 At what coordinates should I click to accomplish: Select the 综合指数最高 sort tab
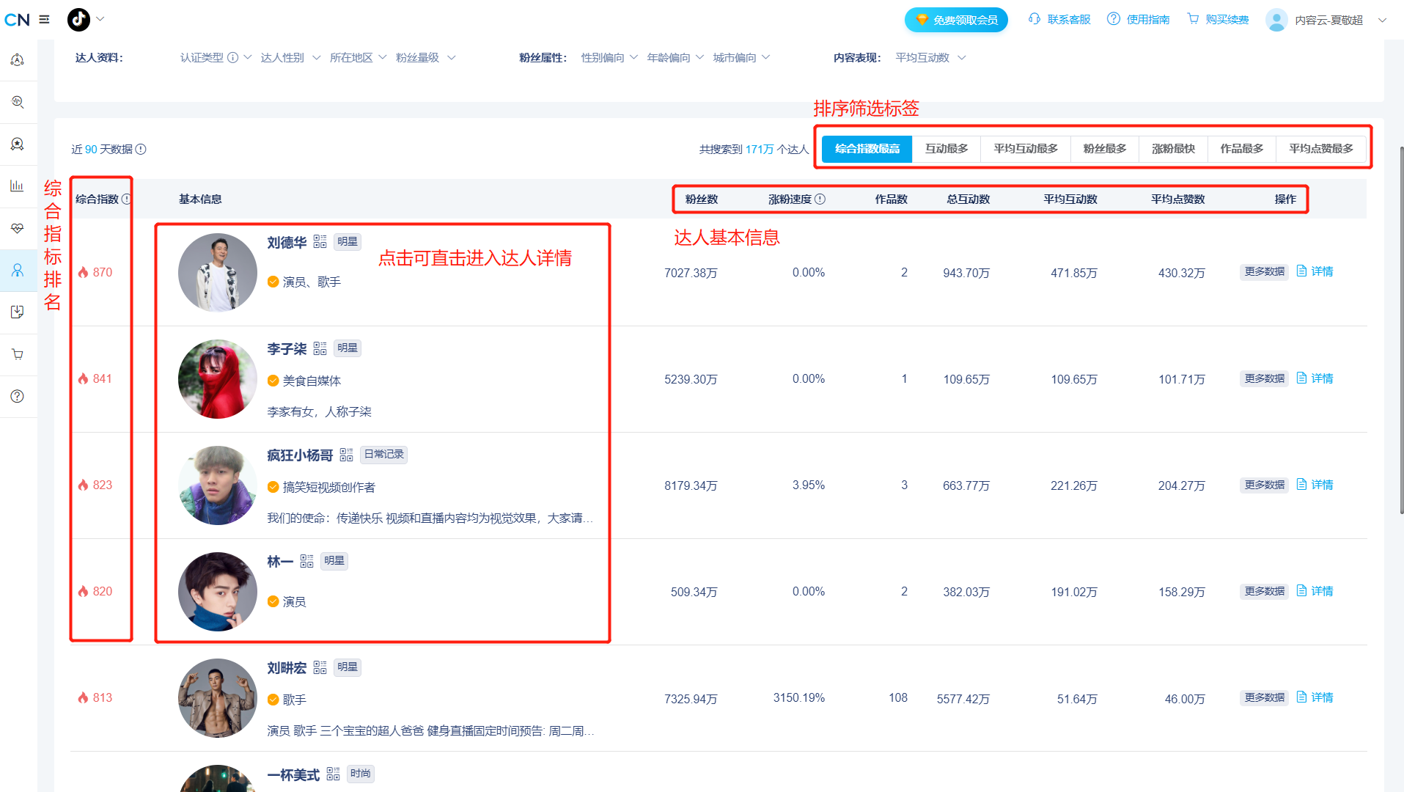coord(867,149)
